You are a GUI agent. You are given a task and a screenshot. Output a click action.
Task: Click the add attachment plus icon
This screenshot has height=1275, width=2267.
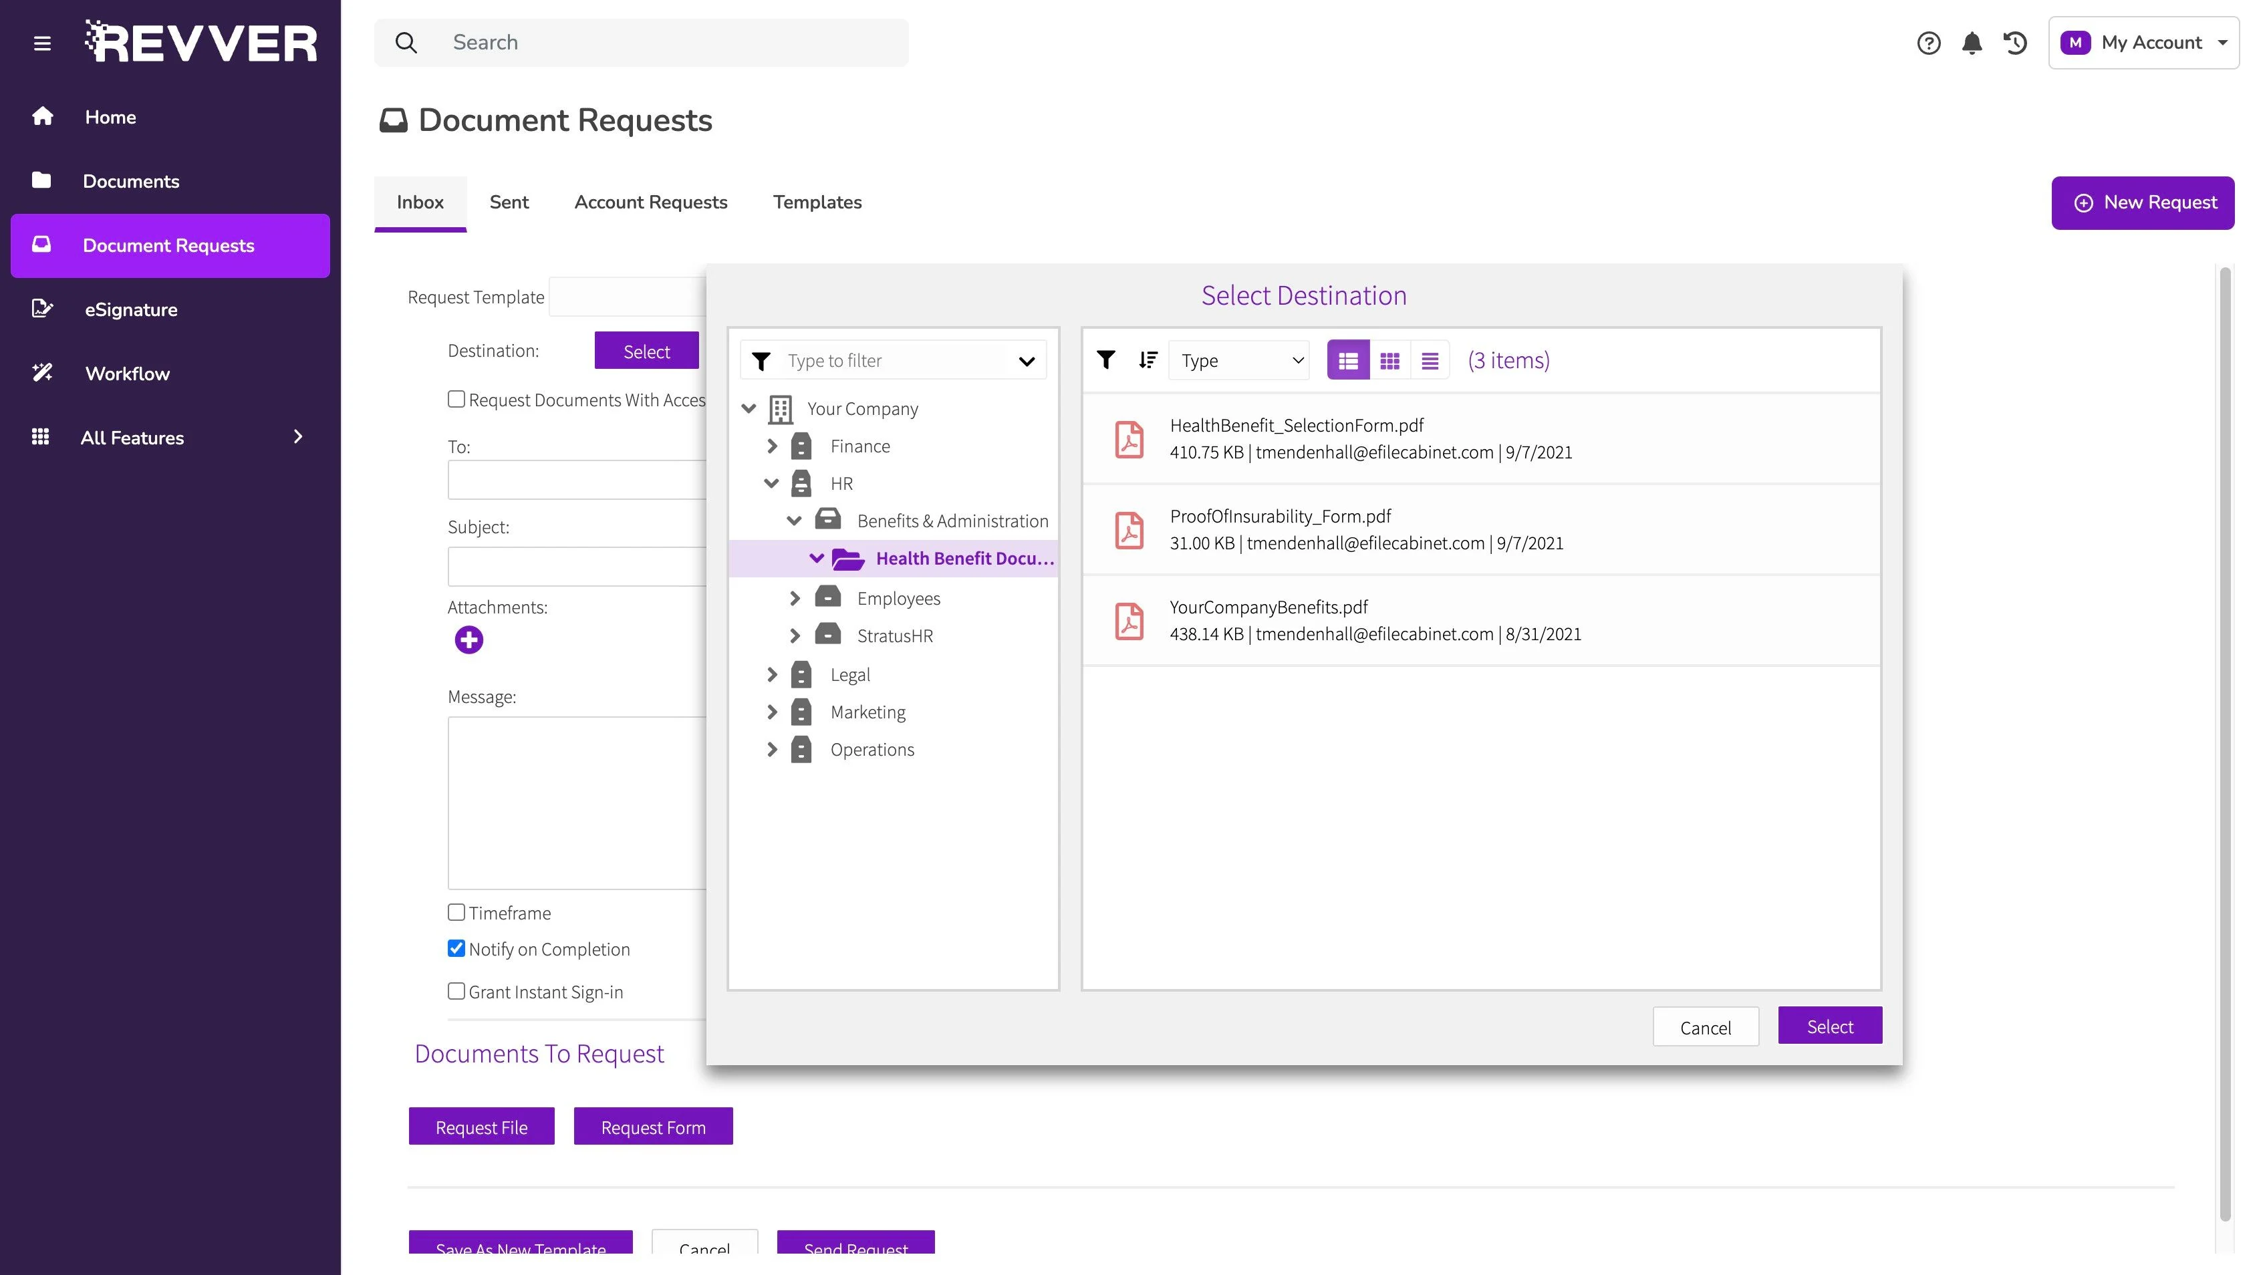469,640
